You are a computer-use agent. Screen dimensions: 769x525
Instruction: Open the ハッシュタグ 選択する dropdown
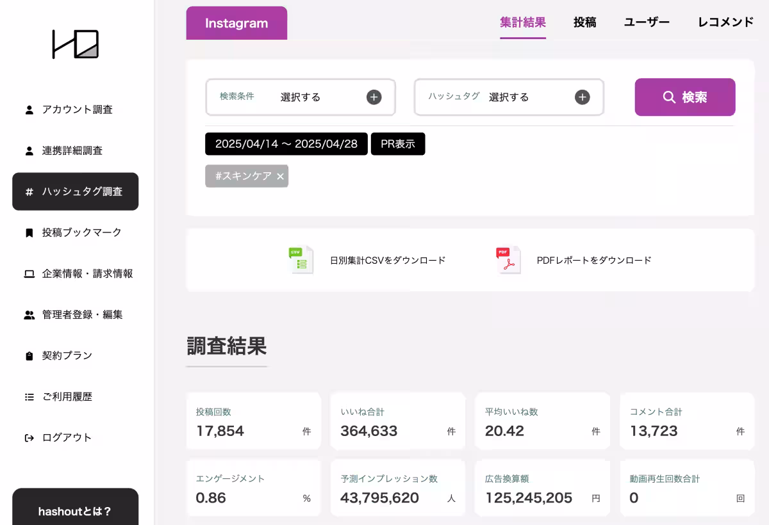coord(509,97)
